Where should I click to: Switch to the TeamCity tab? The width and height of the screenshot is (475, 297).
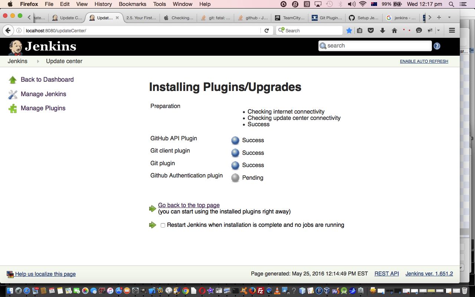(289, 17)
